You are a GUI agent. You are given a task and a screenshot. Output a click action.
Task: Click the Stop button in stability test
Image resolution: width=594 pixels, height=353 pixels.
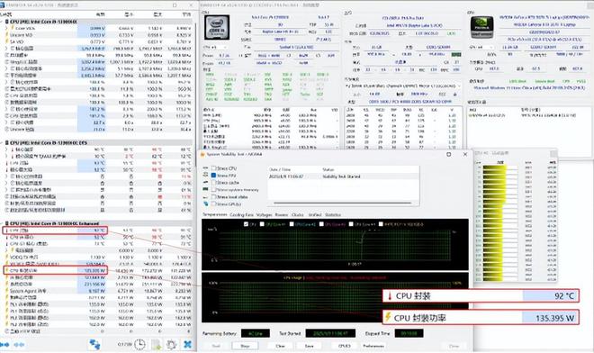[245, 346]
